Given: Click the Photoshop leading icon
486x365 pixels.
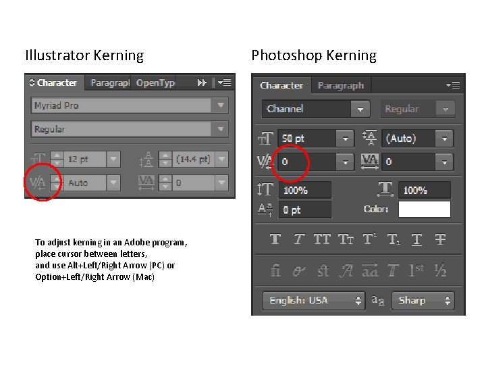Looking at the screenshot, I should coord(370,138).
